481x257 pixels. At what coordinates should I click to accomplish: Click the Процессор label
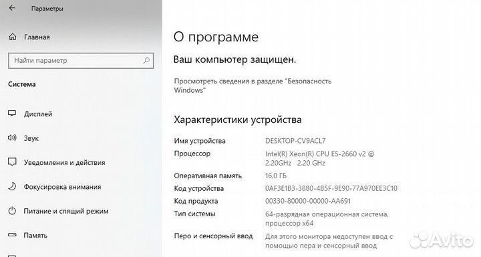coord(192,154)
